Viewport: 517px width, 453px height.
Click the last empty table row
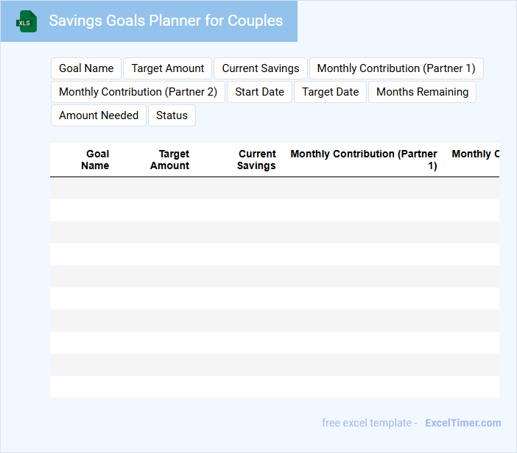click(274, 387)
